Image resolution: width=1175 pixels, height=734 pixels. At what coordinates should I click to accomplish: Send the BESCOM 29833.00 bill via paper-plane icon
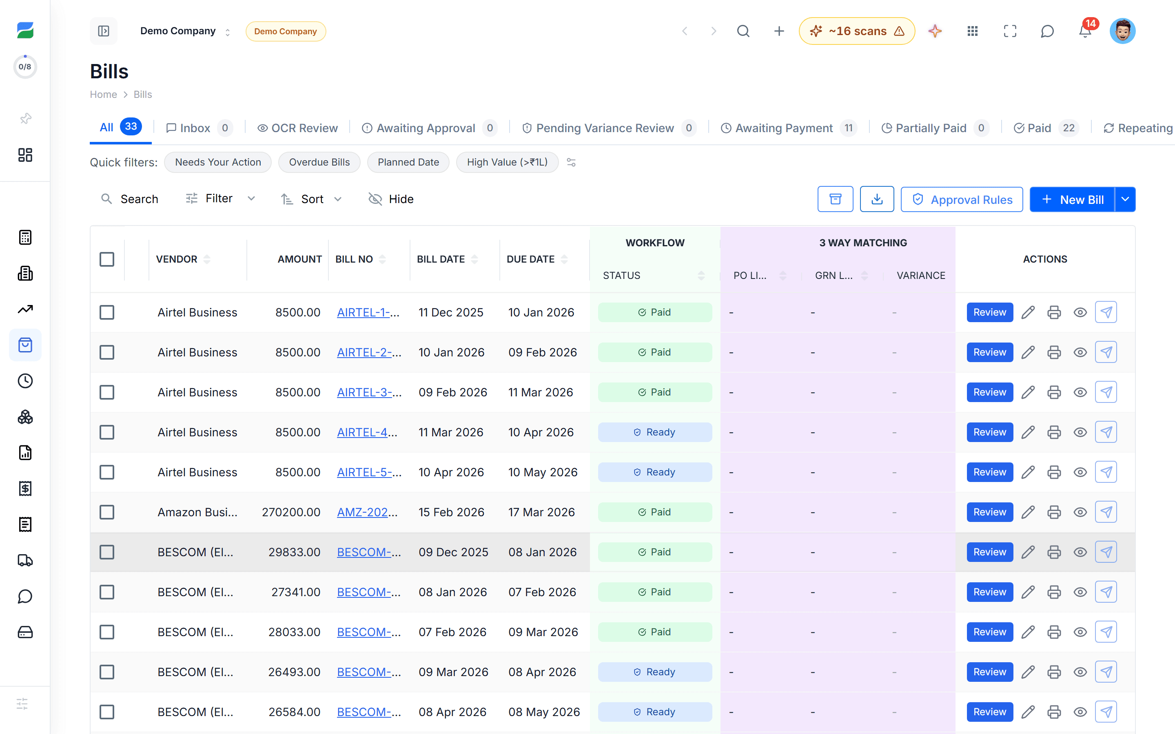point(1106,552)
